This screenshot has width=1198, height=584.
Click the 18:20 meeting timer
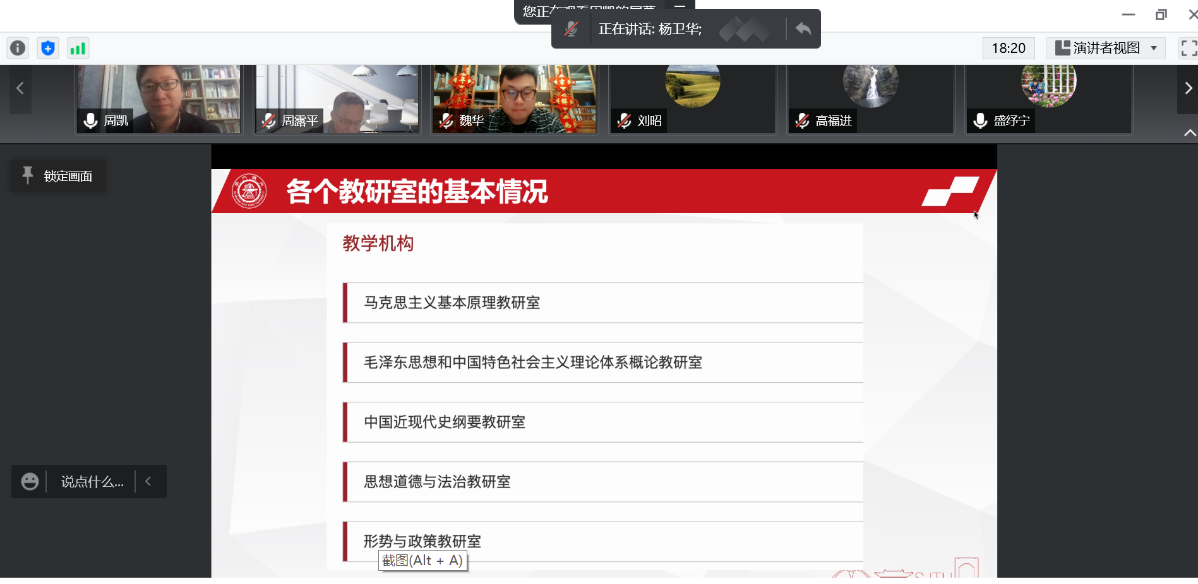pos(1008,48)
